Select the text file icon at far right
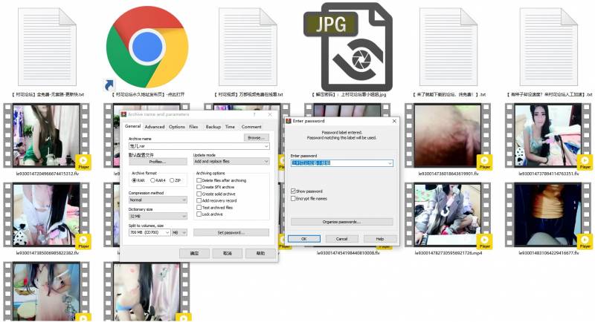Screen dimensions: 595x322 550,46
